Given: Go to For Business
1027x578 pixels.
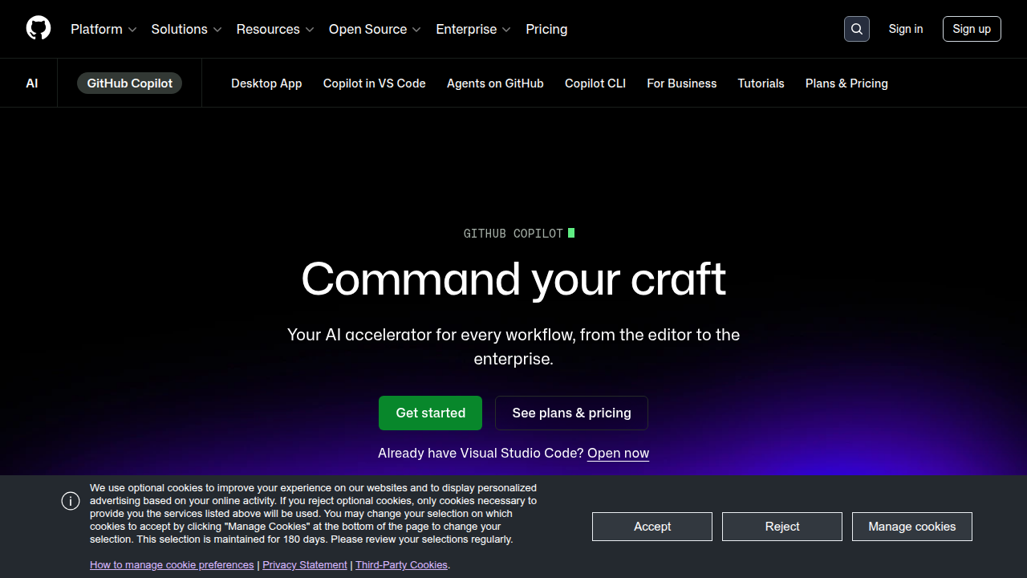Looking at the screenshot, I should point(682,83).
